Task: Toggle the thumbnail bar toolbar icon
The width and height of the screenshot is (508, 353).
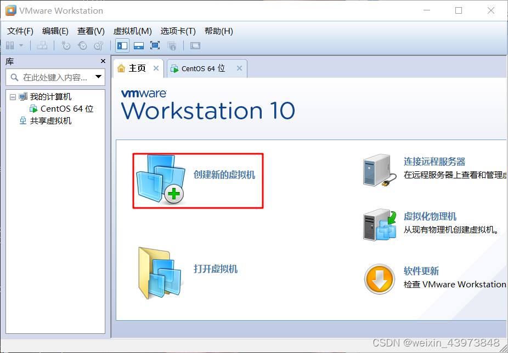Action: coord(139,45)
